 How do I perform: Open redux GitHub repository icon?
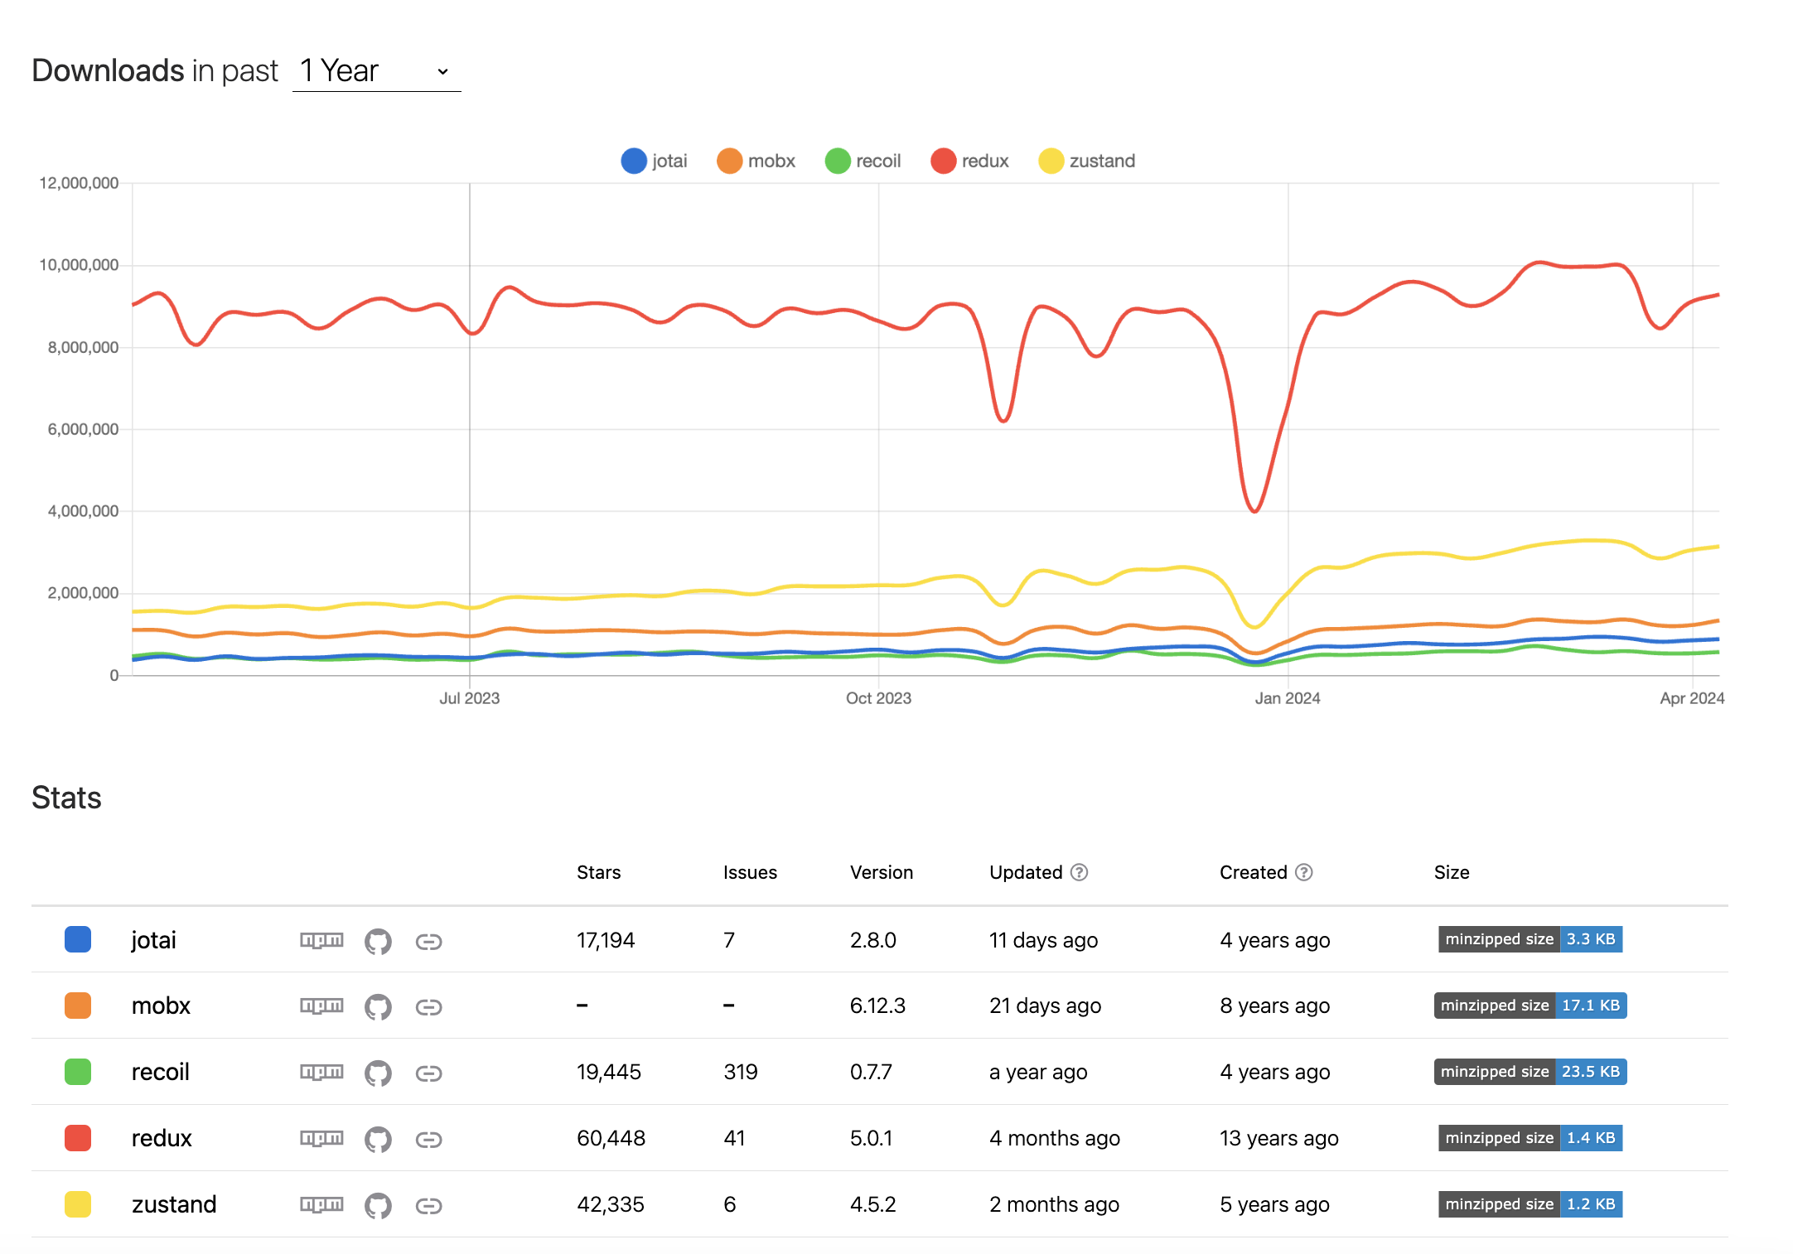[x=378, y=1139]
